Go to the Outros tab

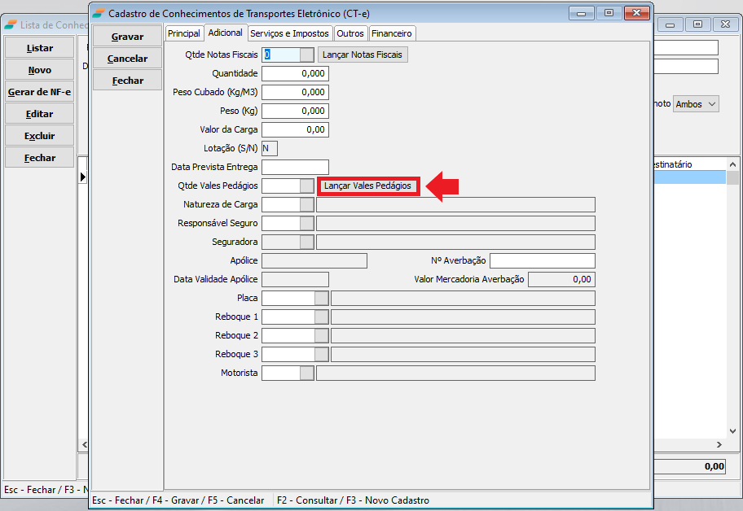[x=350, y=33]
